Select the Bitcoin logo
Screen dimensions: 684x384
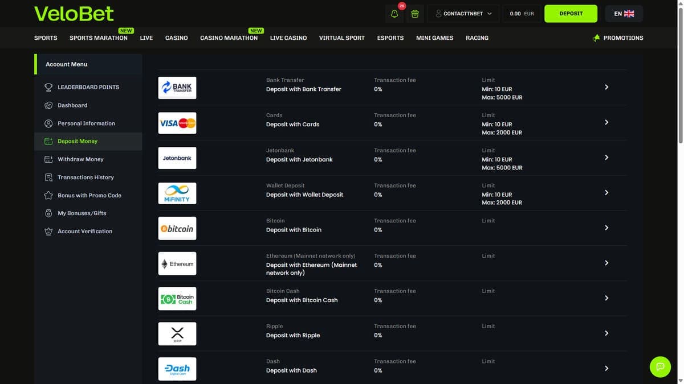pos(177,228)
